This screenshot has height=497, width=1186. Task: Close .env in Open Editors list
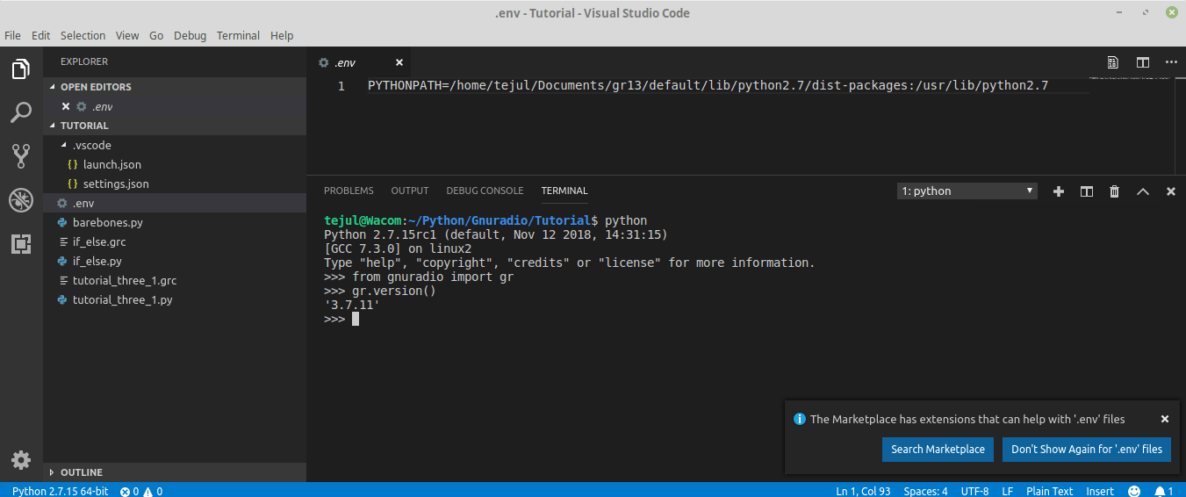coord(65,106)
